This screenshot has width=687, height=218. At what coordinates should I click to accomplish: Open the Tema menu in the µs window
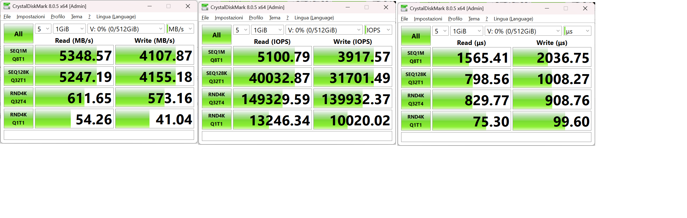pyautogui.click(x=474, y=19)
